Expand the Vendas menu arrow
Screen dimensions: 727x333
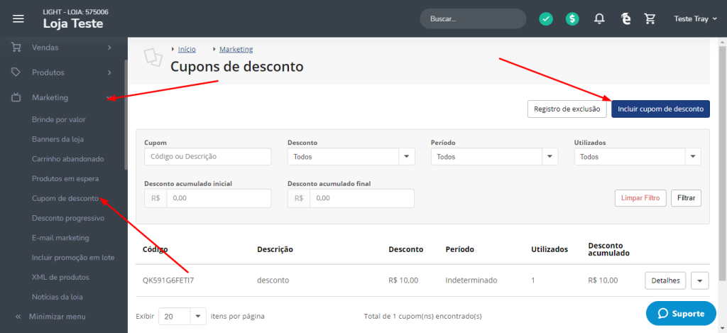click(x=109, y=48)
